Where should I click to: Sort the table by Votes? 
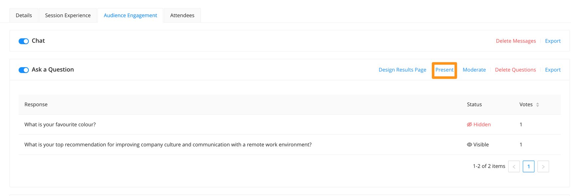click(537, 105)
